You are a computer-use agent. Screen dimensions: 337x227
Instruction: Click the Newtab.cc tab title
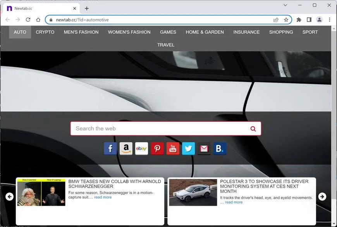click(23, 9)
